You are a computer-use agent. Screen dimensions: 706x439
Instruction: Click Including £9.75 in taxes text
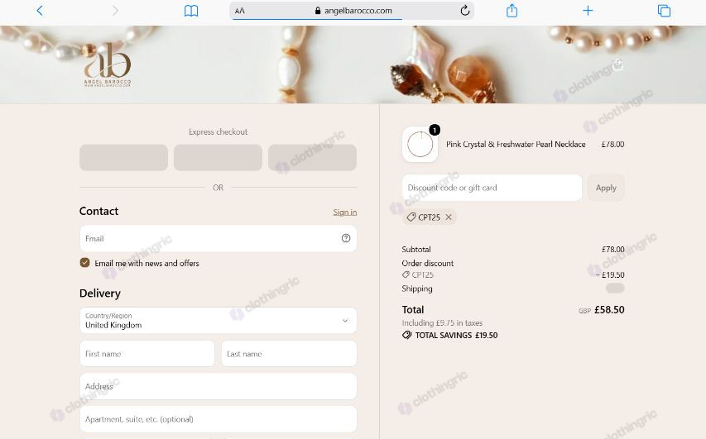(x=442, y=323)
